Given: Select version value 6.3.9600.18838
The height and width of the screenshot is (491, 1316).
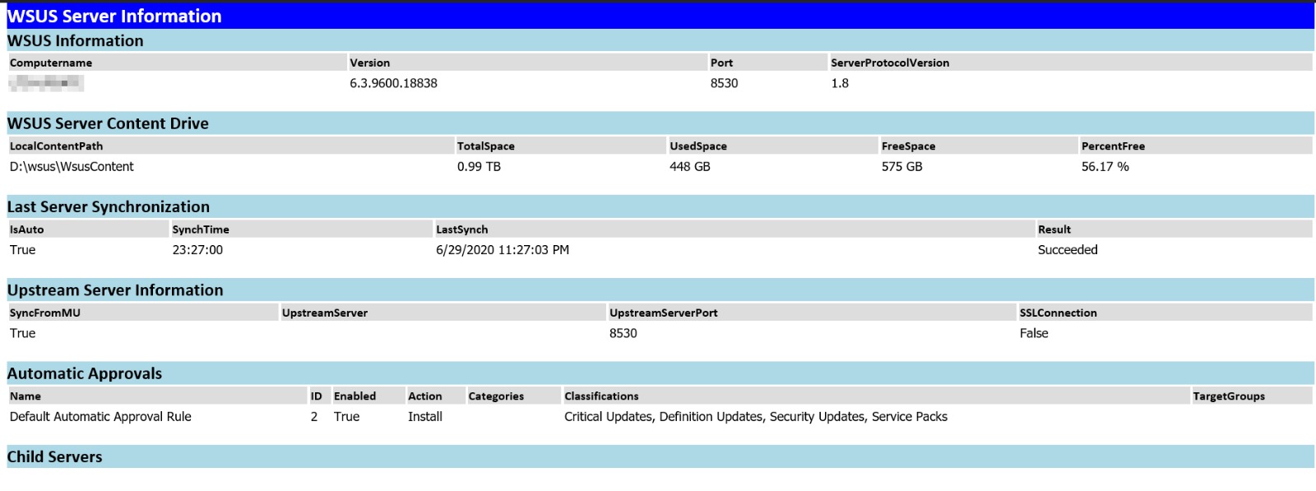Looking at the screenshot, I should 393,83.
